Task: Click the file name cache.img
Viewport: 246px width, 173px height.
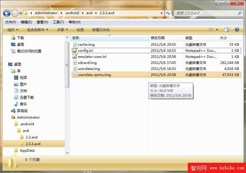Action: [86, 45]
